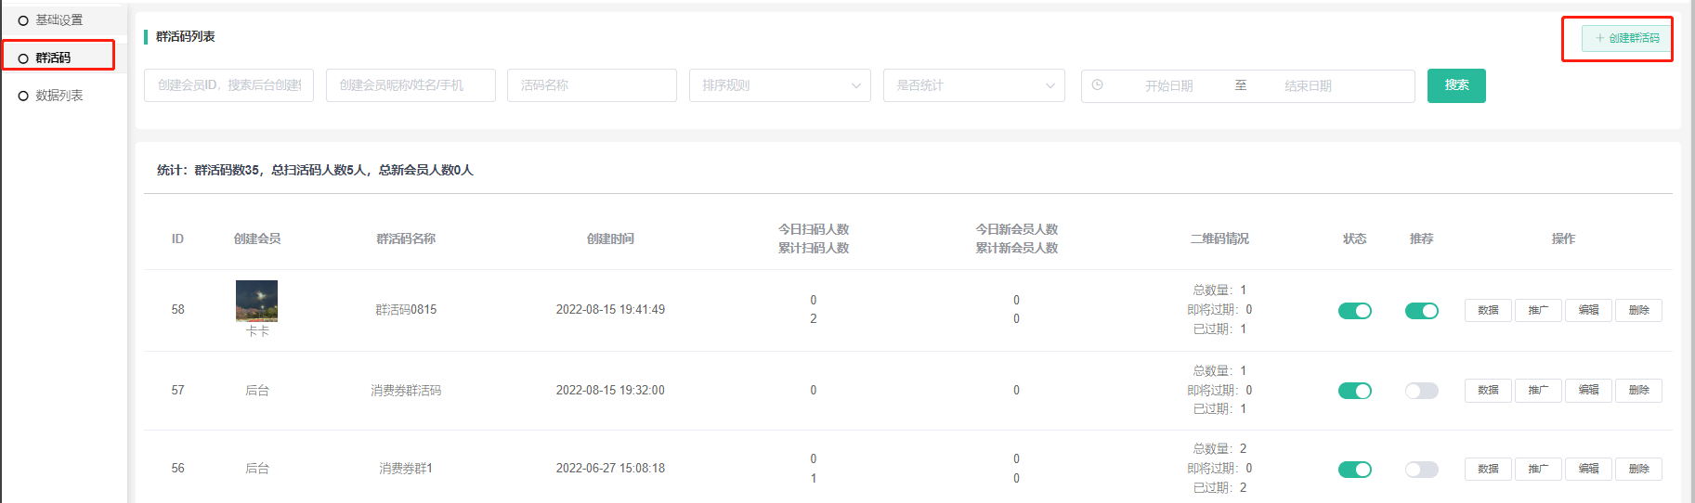The height and width of the screenshot is (503, 1695).
Task: Click the 创建群活码 button
Action: (x=1626, y=38)
